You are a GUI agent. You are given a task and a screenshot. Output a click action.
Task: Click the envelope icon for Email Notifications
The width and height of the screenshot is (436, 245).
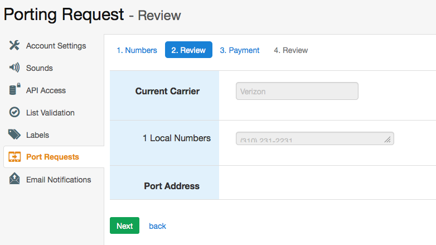coord(14,180)
